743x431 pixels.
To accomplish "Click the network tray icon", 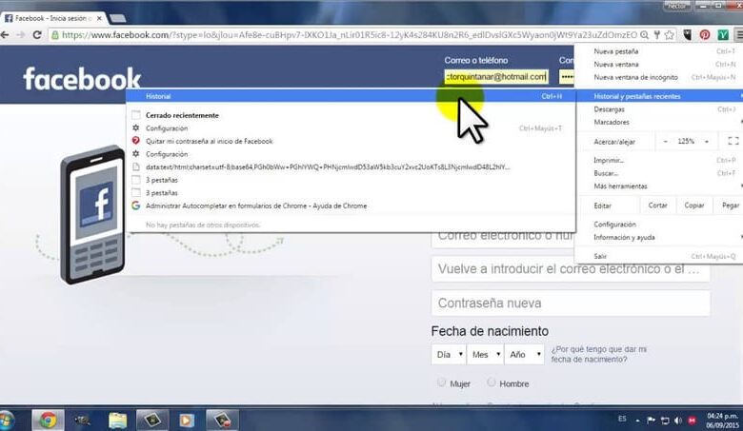I will (665, 421).
